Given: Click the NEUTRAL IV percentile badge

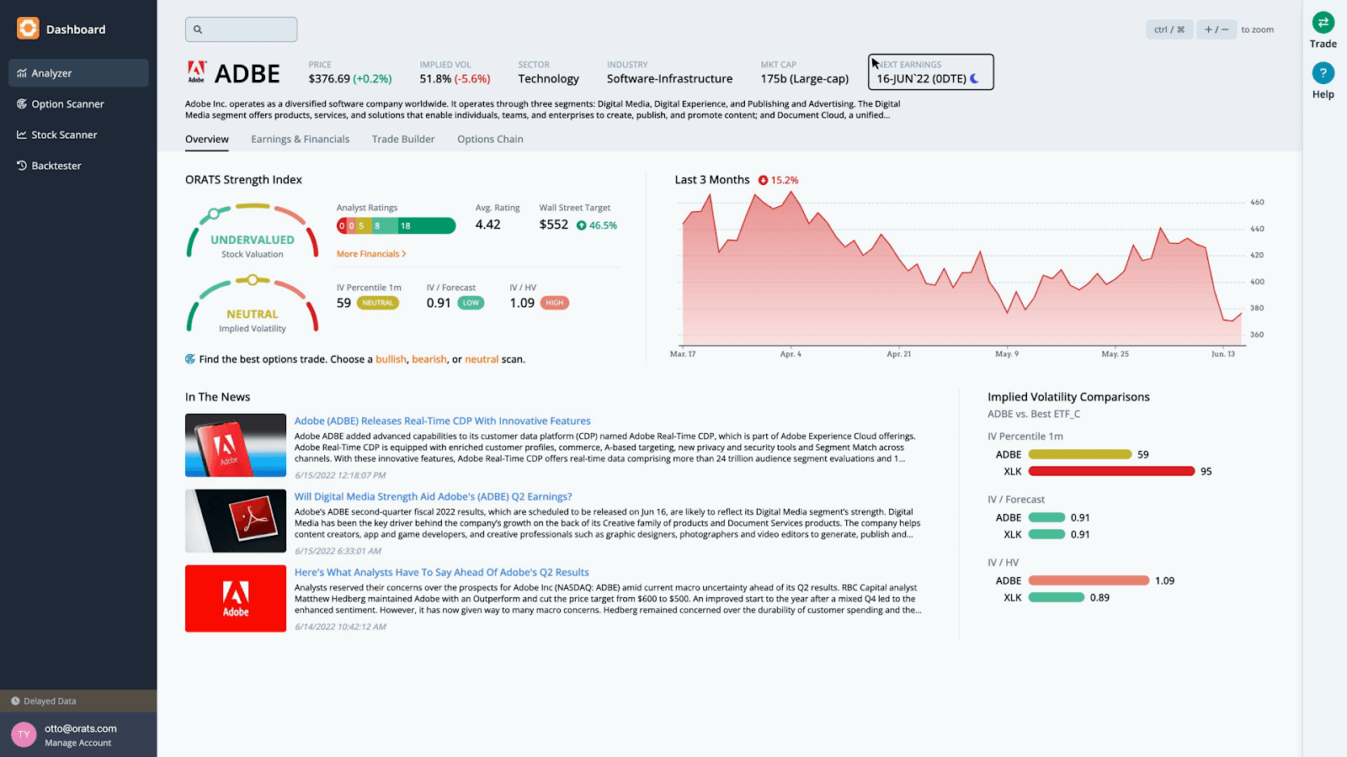Looking at the screenshot, I should coord(378,303).
